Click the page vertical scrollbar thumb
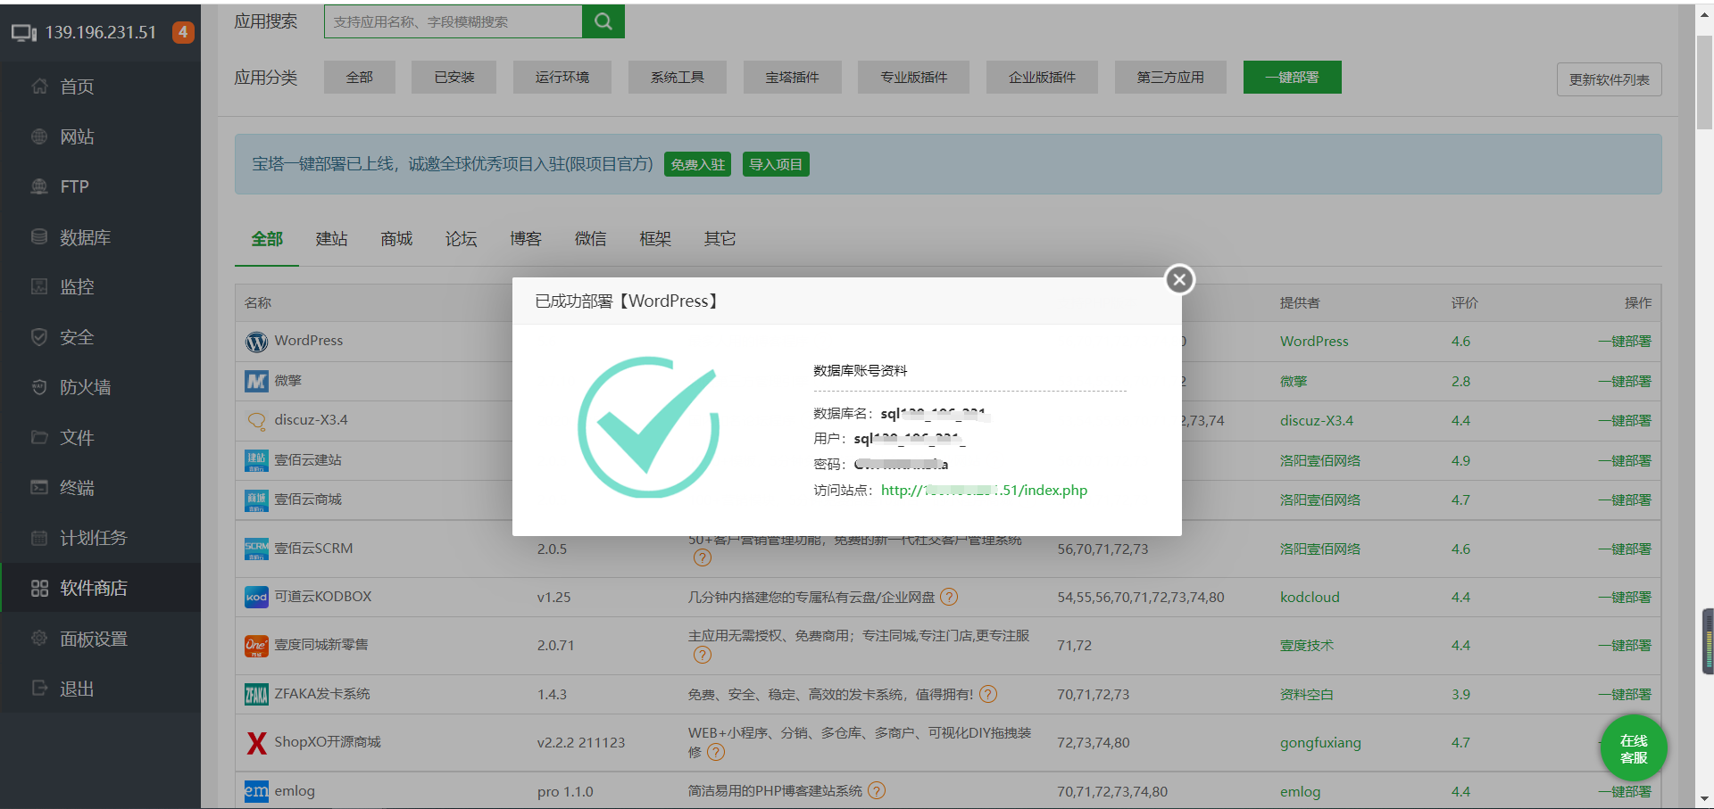 [1704, 82]
